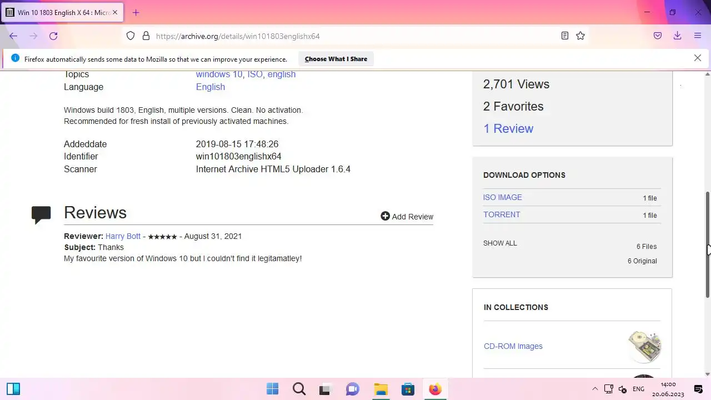Open the CD-ROM Images collection link
The height and width of the screenshot is (400, 711).
click(513, 346)
